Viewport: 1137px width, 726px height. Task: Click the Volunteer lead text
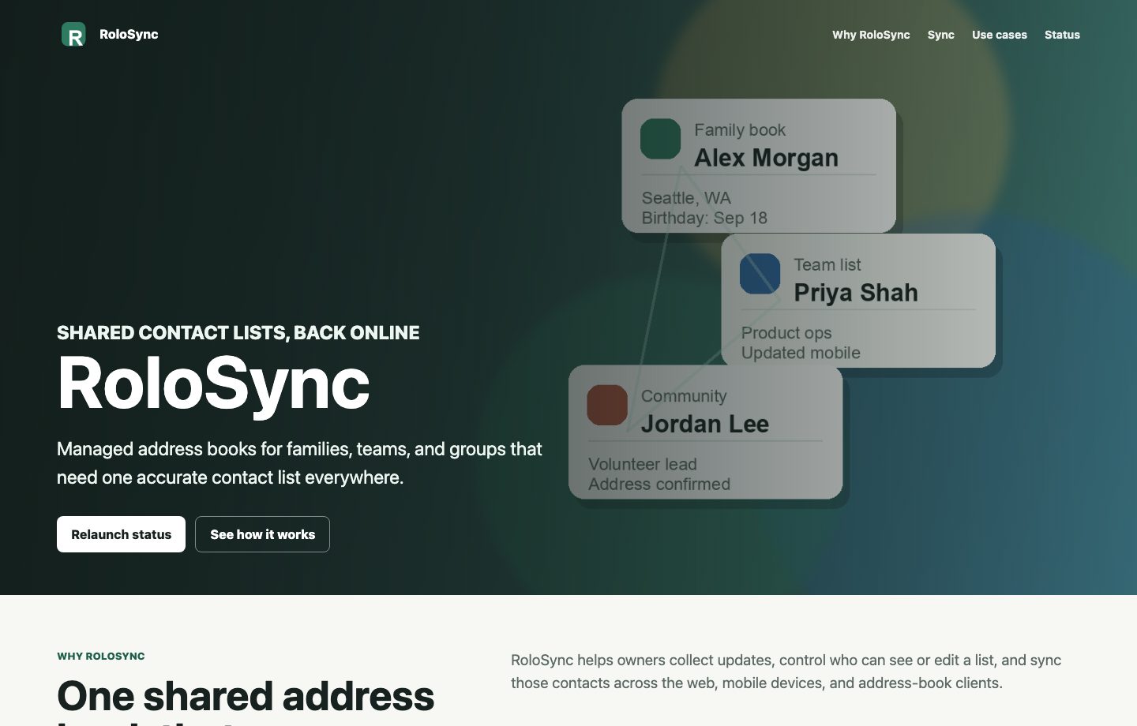(643, 464)
